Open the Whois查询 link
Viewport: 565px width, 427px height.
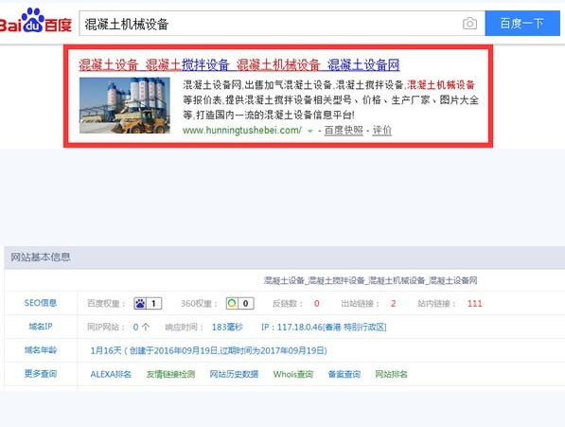293,374
